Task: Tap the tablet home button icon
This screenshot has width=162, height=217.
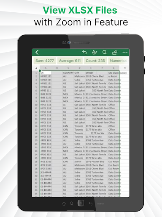Action: point(64,203)
